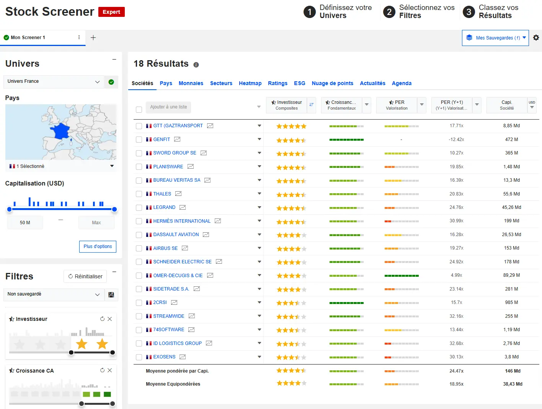
Task: Open the settings gear icon
Action: (536, 38)
